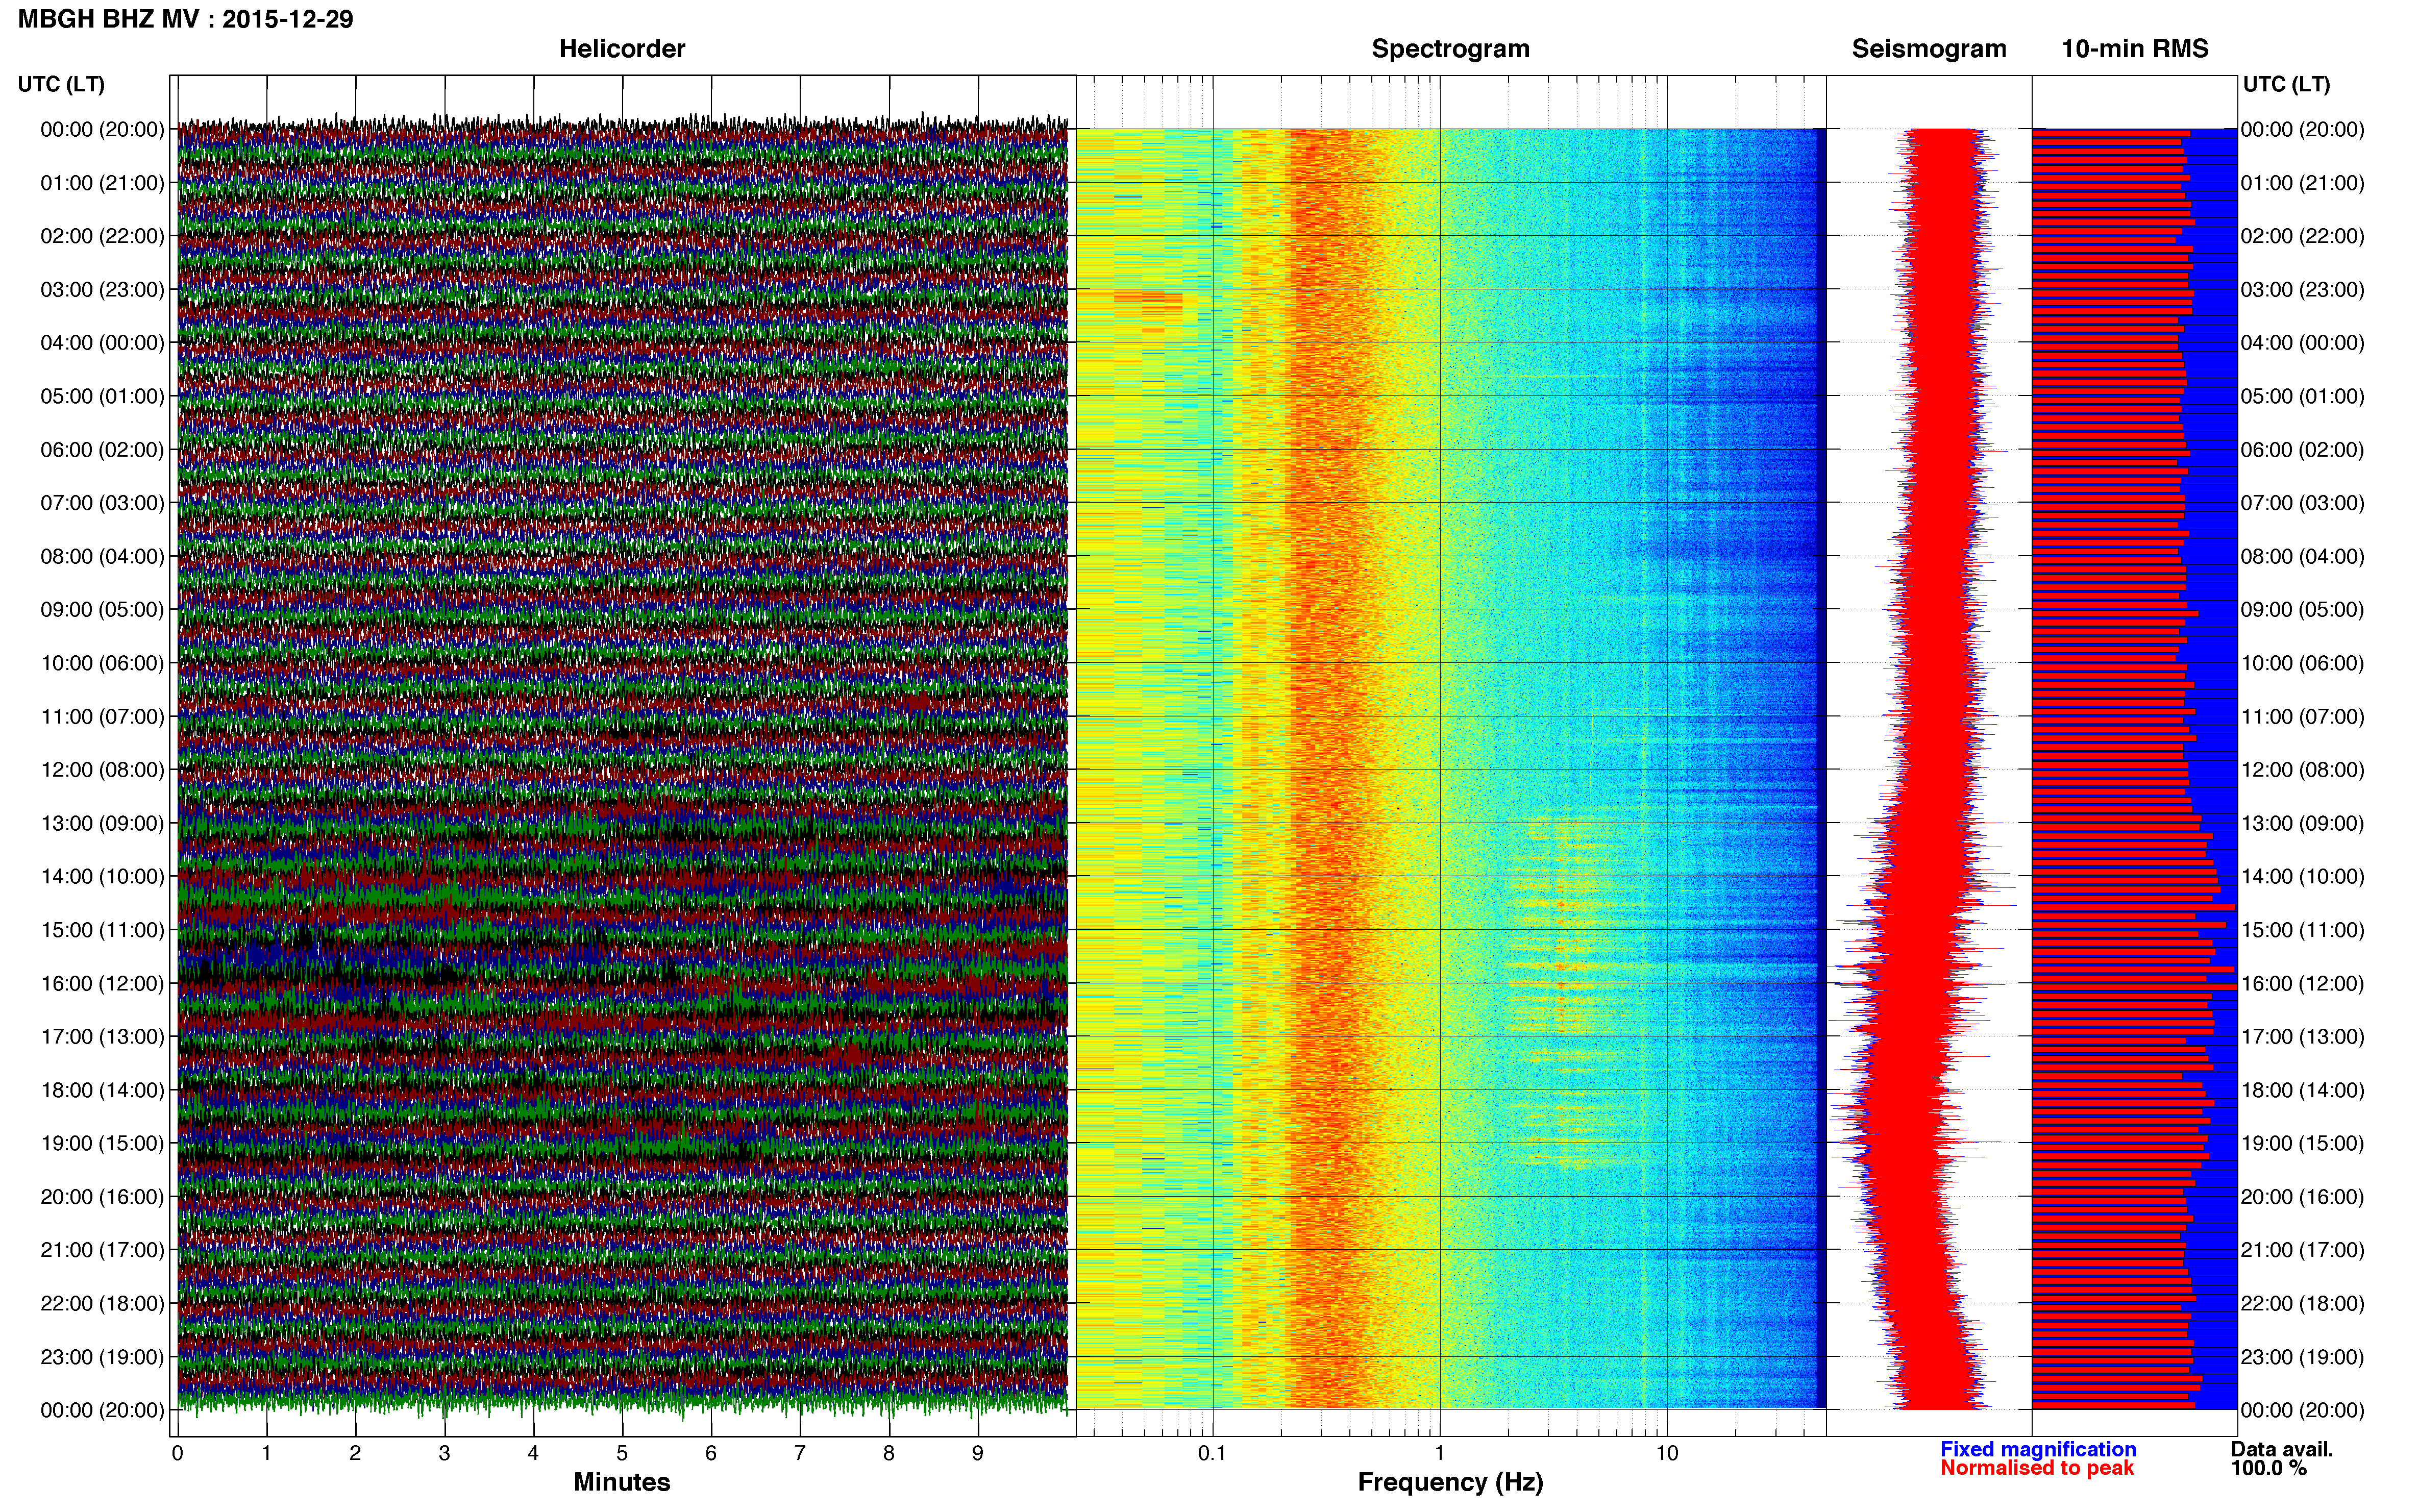The width and height of the screenshot is (2419, 1512).
Task: Click left time label '19:00 (15:00)'
Action: (102, 1143)
